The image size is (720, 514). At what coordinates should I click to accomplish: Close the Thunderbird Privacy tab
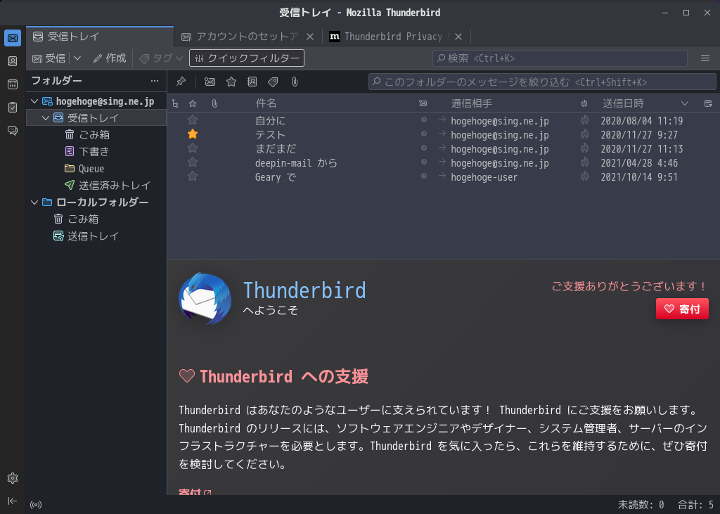pyautogui.click(x=458, y=37)
